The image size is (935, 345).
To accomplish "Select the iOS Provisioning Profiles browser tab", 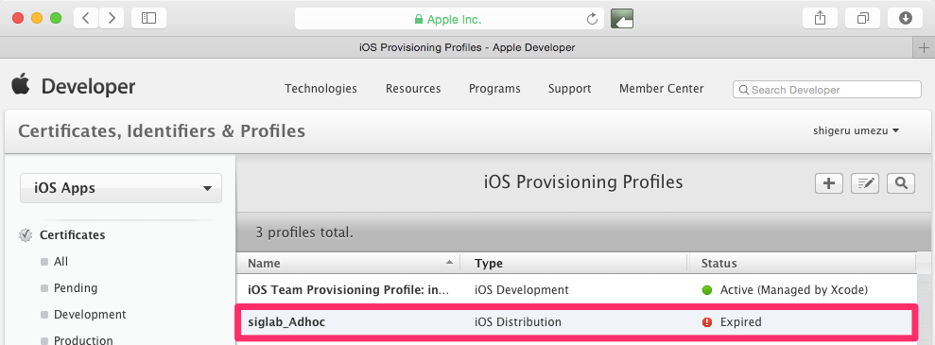I will tap(467, 47).
